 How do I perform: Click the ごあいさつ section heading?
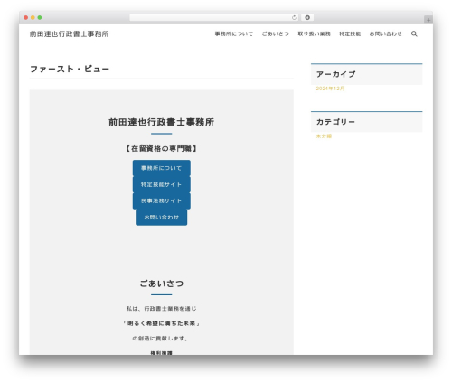[x=162, y=284]
